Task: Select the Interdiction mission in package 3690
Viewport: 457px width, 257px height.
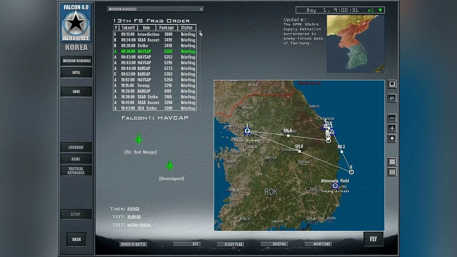Action: pos(152,34)
